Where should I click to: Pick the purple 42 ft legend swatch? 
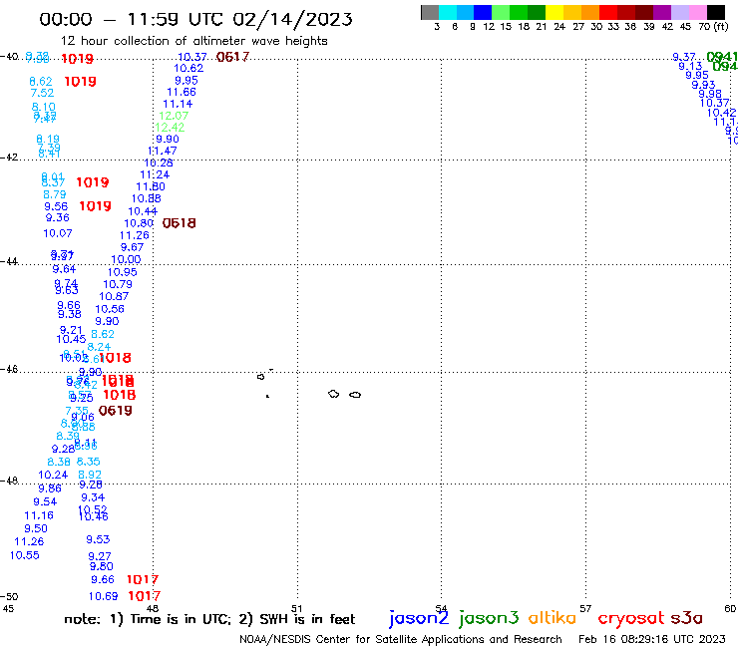(x=662, y=12)
